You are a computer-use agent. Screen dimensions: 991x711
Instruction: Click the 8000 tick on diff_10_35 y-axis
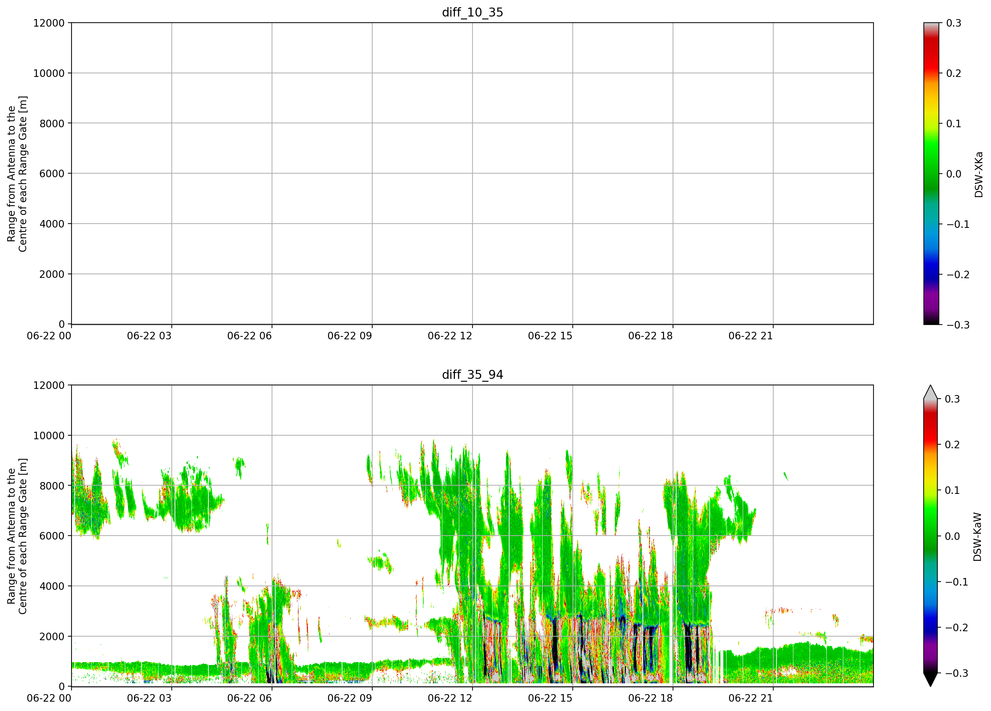pyautogui.click(x=52, y=123)
